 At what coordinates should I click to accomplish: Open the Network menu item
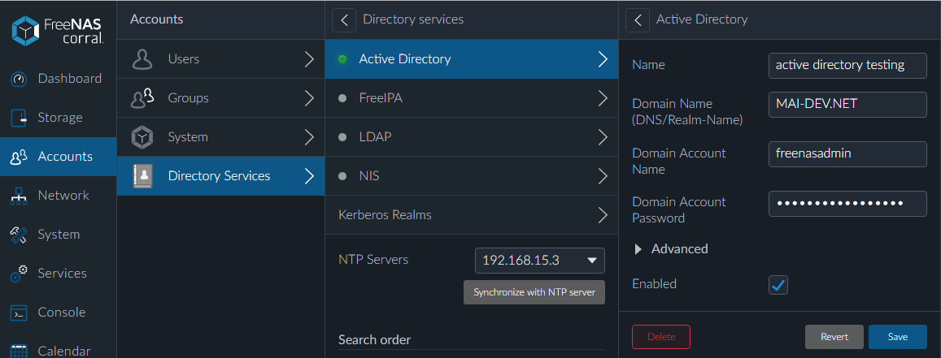[59, 195]
